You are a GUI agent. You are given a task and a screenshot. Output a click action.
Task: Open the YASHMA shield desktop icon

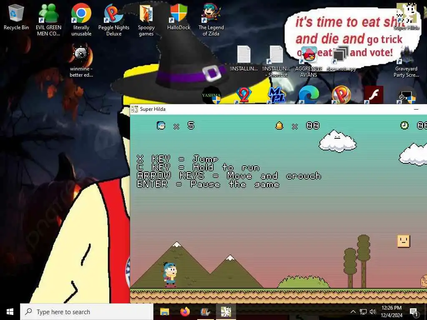pyautogui.click(x=211, y=95)
